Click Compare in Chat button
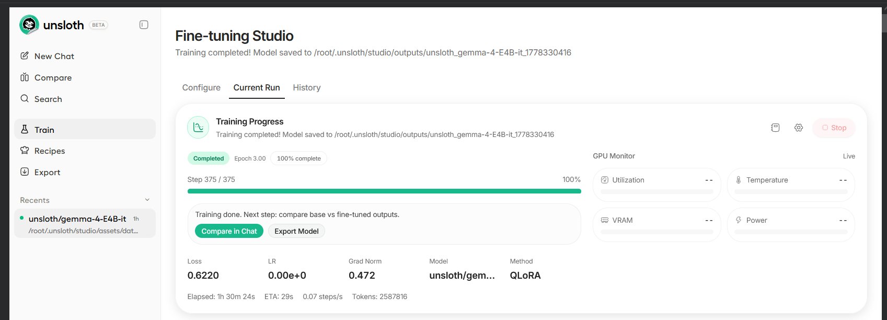Viewport: 887px width, 320px height. [x=229, y=231]
